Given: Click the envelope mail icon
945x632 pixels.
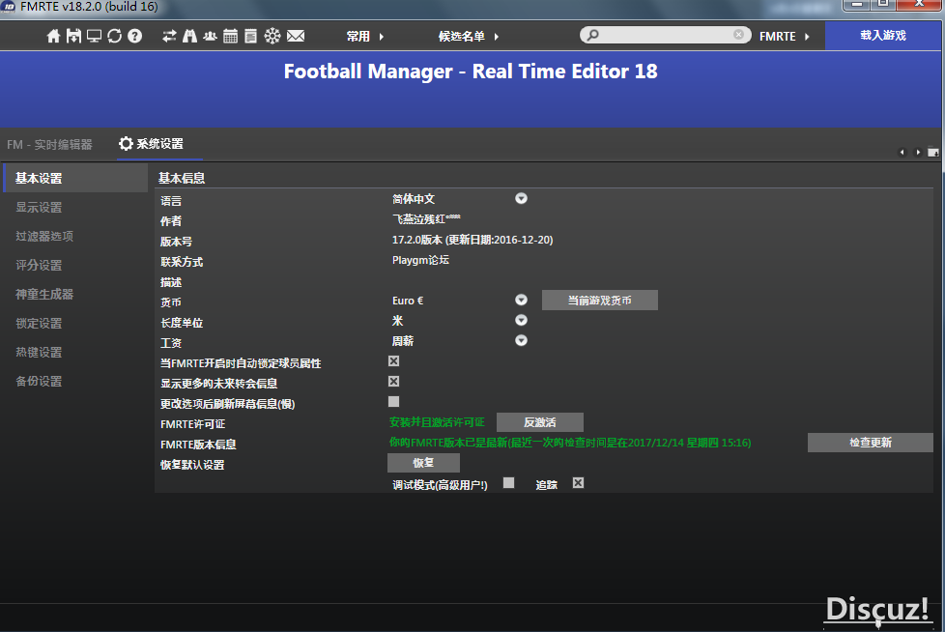Looking at the screenshot, I should 296,36.
